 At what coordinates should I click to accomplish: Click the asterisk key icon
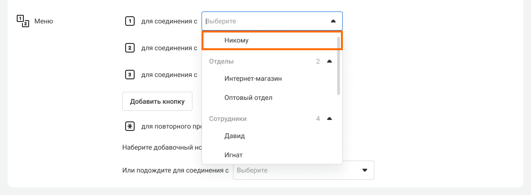coord(129,127)
